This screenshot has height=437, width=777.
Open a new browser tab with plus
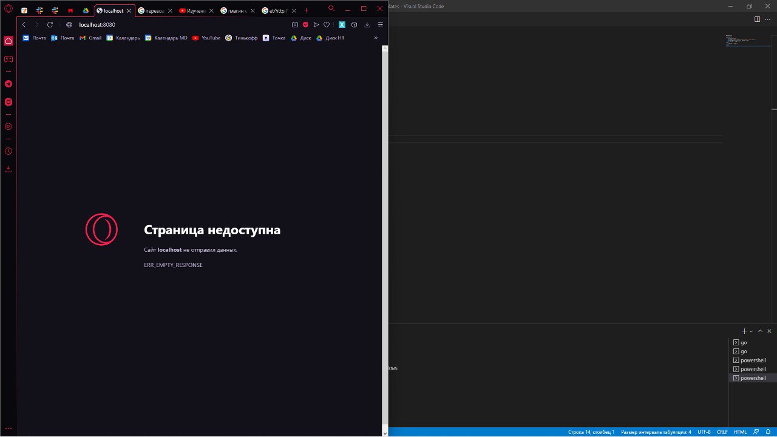click(x=306, y=10)
